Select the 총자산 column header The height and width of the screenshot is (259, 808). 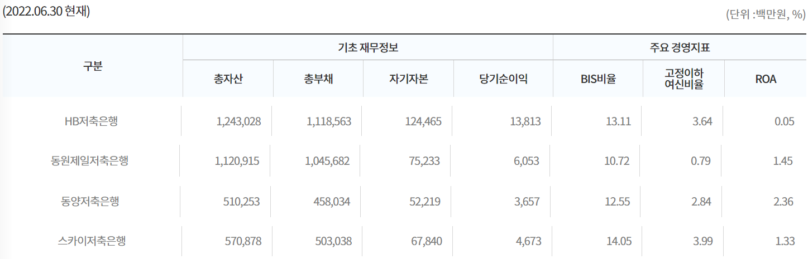228,79
